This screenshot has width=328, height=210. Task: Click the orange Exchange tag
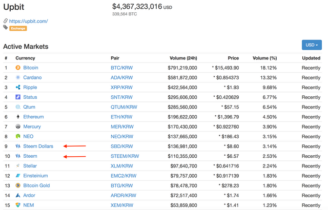(18, 28)
